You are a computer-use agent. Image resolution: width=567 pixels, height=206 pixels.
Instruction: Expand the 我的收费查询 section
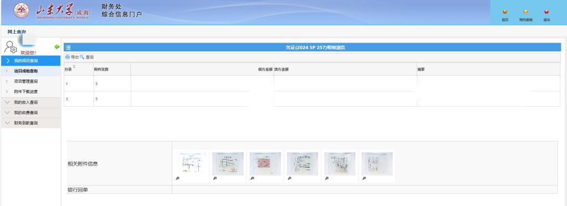[x=31, y=113]
